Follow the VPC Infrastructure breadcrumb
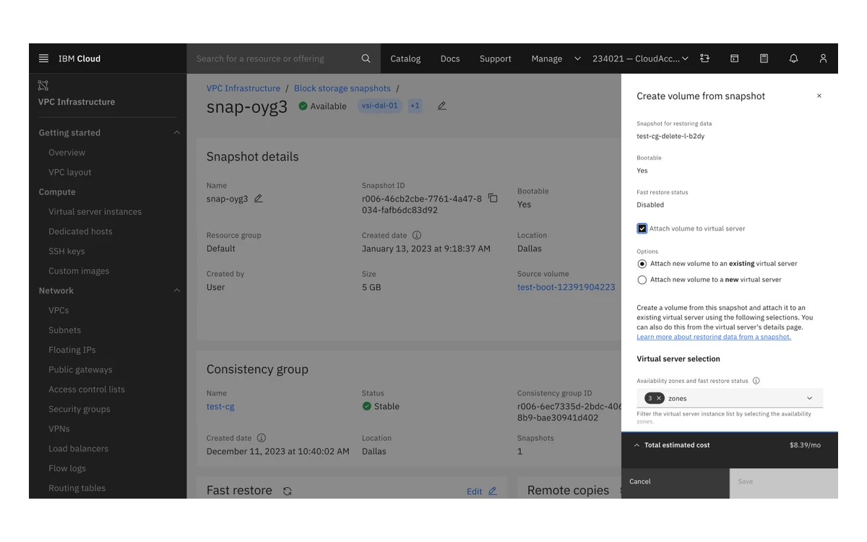 click(243, 88)
